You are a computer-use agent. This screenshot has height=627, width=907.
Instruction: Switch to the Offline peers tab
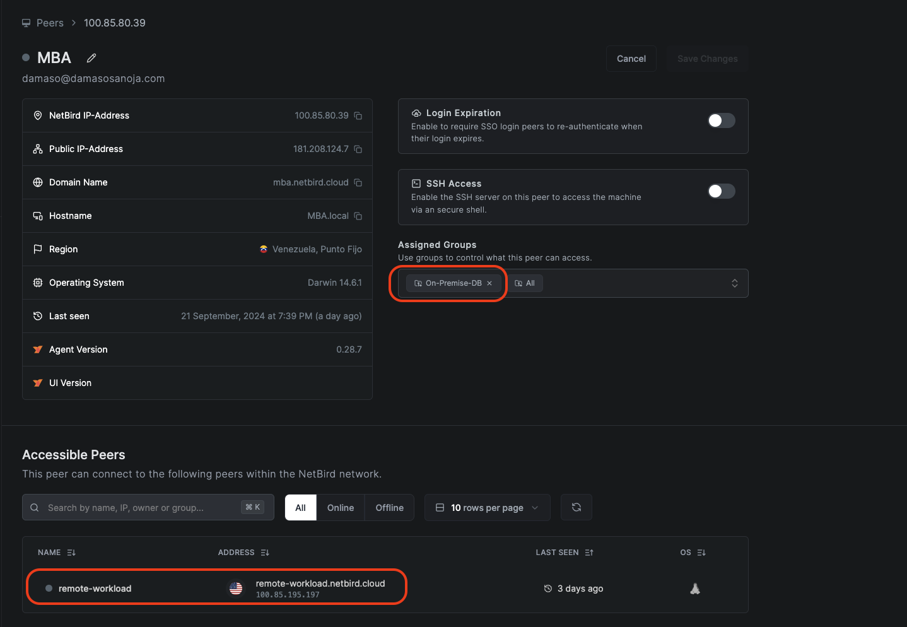(389, 507)
